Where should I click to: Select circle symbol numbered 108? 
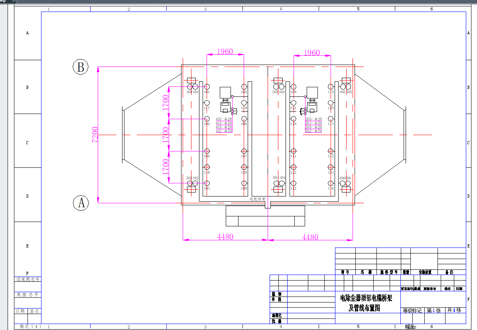[244, 183]
